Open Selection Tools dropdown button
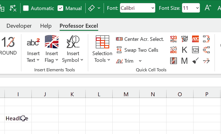This screenshot has width=221, height=134. pos(102,49)
